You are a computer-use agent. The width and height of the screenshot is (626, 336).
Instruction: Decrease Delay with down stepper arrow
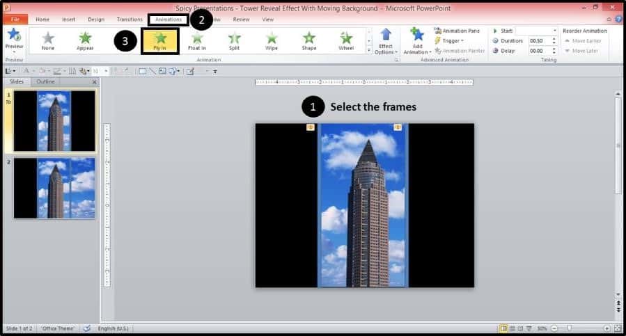(x=554, y=53)
